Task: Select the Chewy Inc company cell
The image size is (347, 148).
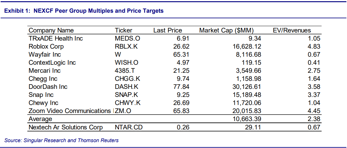Action: (x=43, y=103)
